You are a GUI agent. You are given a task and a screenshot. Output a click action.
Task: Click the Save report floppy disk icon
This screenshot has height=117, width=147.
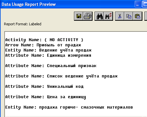(79, 16)
